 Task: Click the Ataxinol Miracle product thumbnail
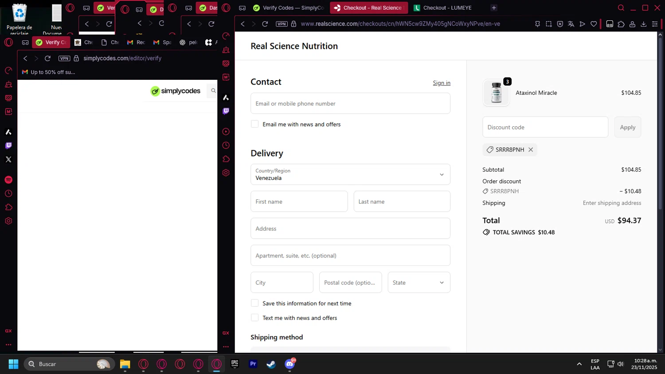[496, 93]
